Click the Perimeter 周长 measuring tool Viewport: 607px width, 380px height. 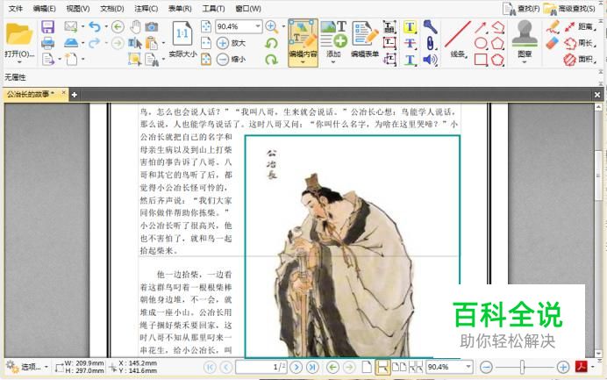point(579,43)
